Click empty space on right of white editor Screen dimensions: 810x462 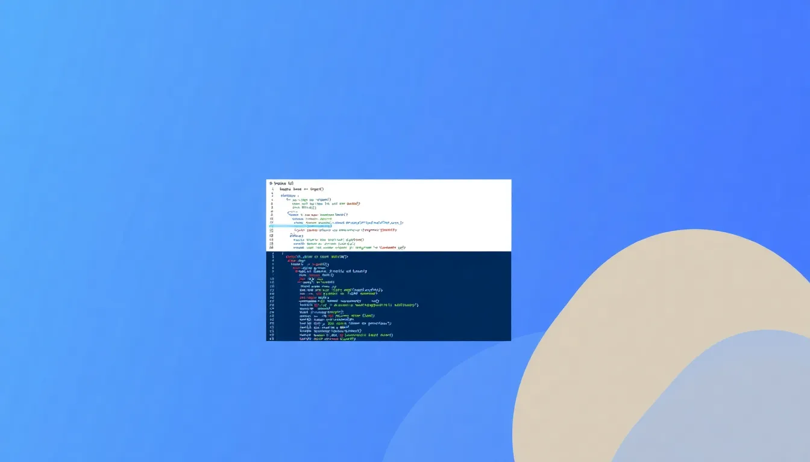[464, 205]
